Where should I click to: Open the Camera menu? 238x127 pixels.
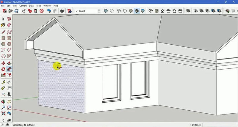coord(23,6)
